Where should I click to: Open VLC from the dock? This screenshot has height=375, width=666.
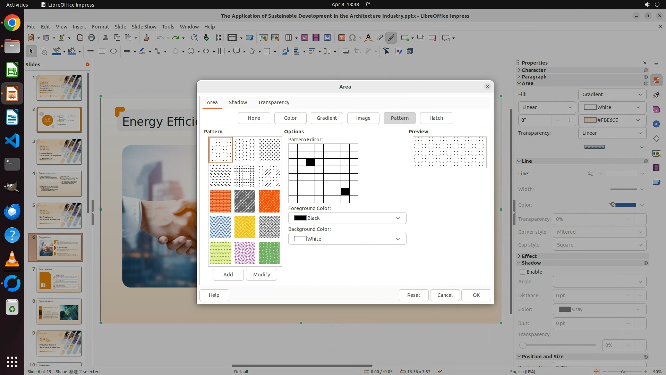point(12,259)
